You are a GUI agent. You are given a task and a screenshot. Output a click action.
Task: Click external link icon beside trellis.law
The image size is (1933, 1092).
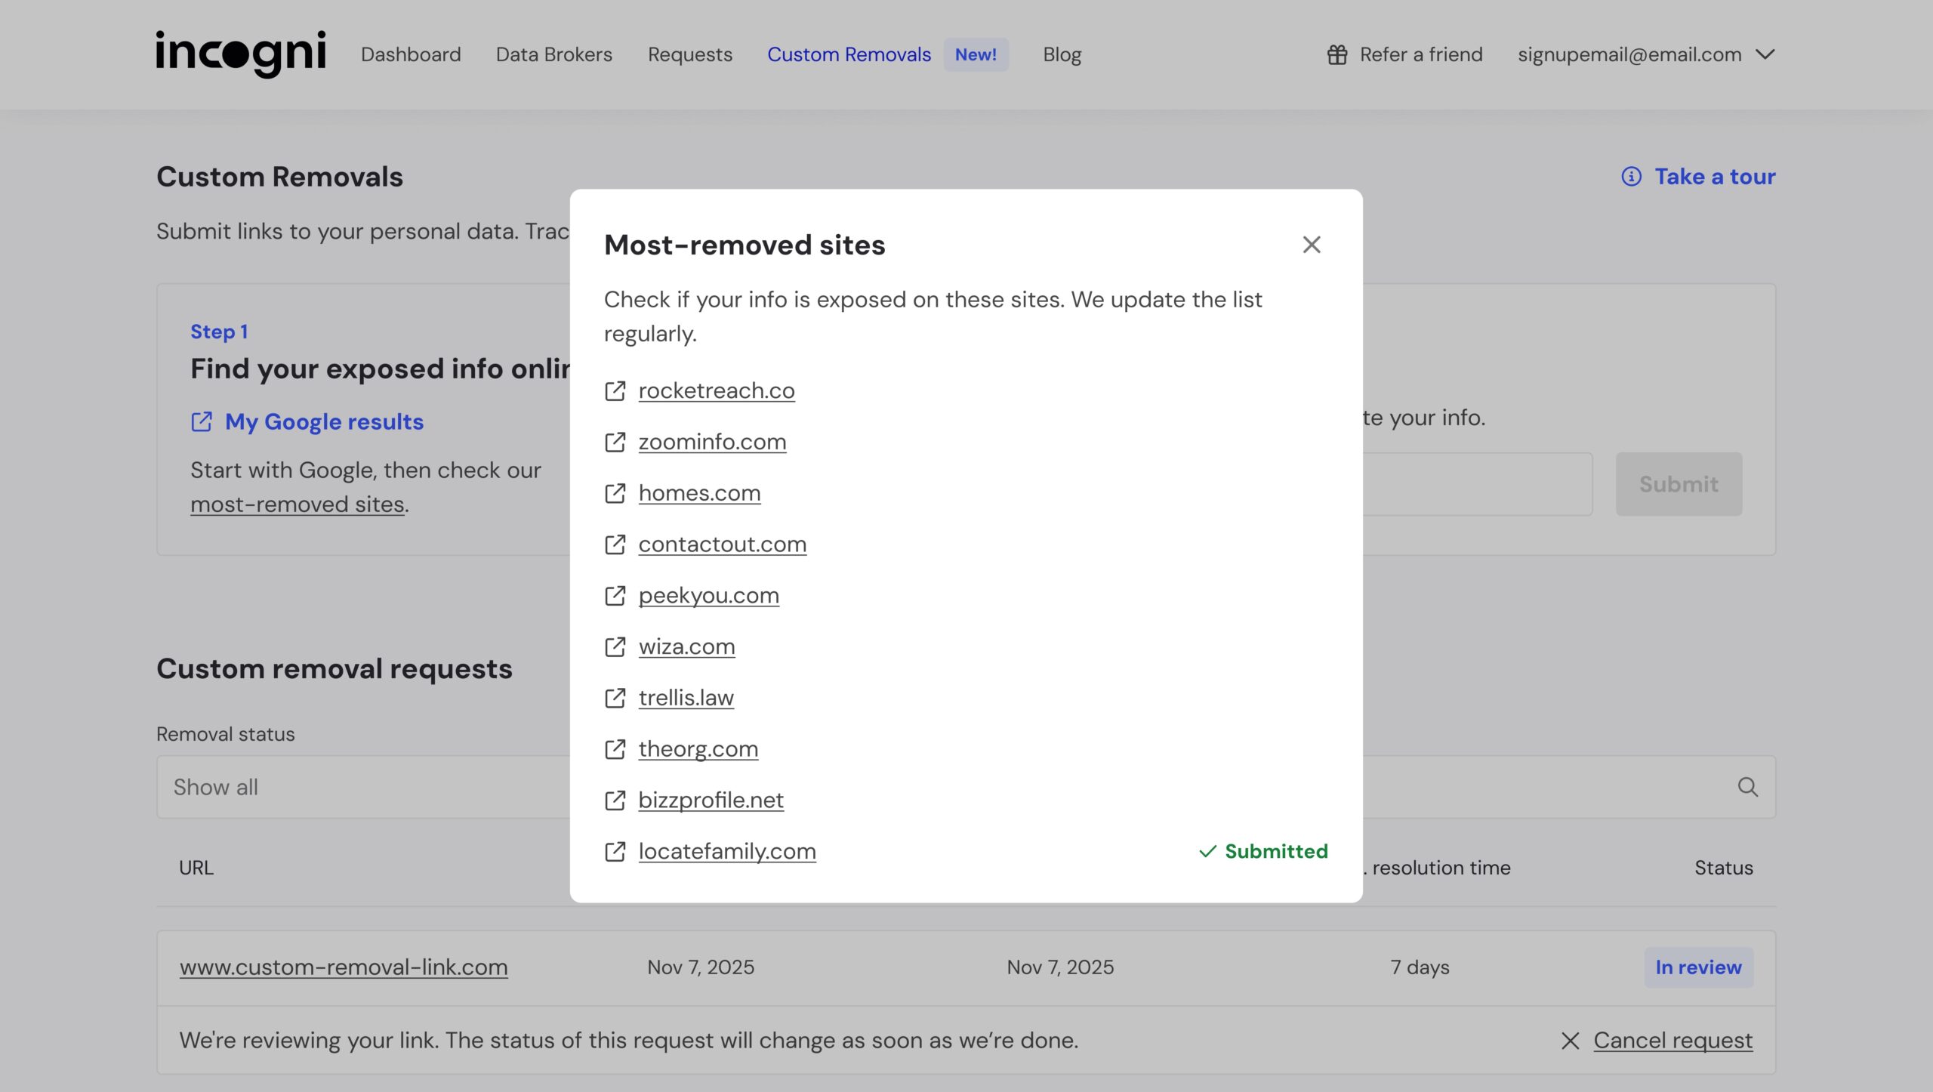615,698
